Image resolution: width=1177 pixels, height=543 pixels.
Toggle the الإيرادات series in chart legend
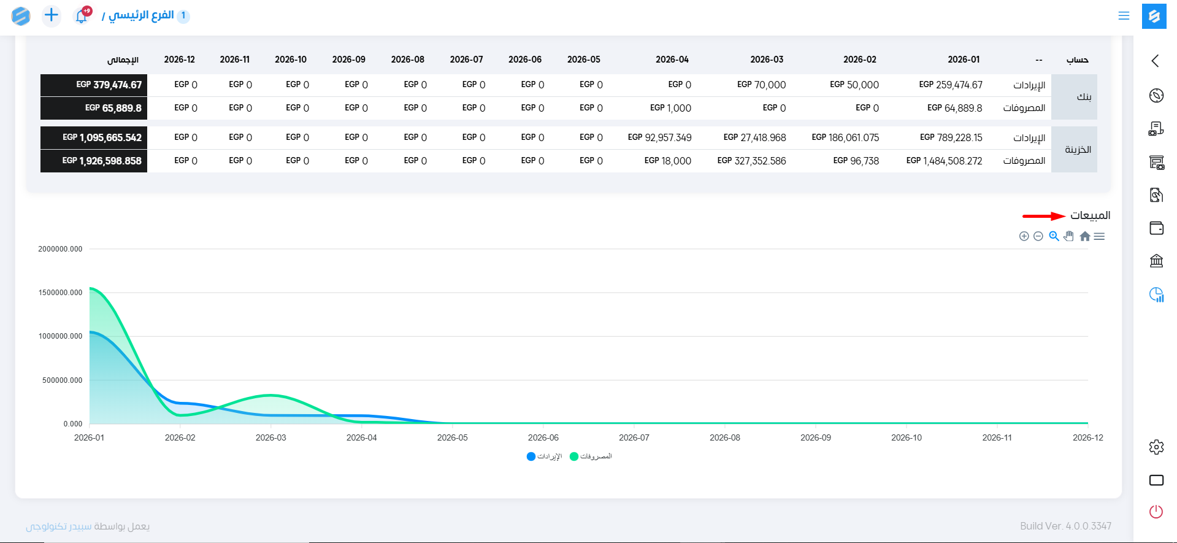tap(544, 456)
